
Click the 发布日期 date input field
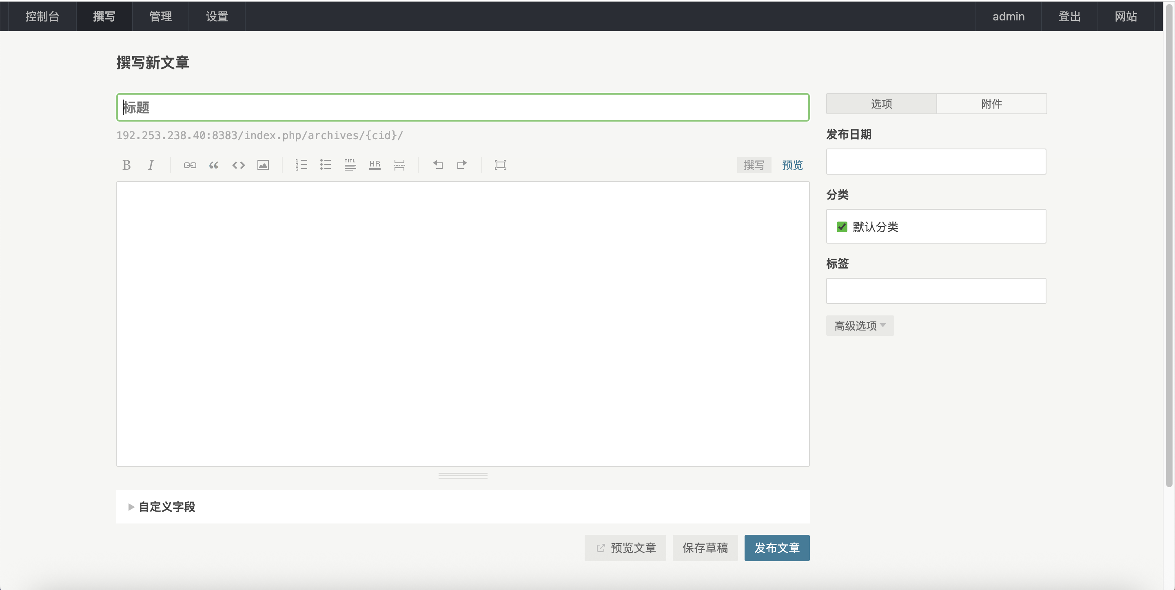tap(936, 162)
